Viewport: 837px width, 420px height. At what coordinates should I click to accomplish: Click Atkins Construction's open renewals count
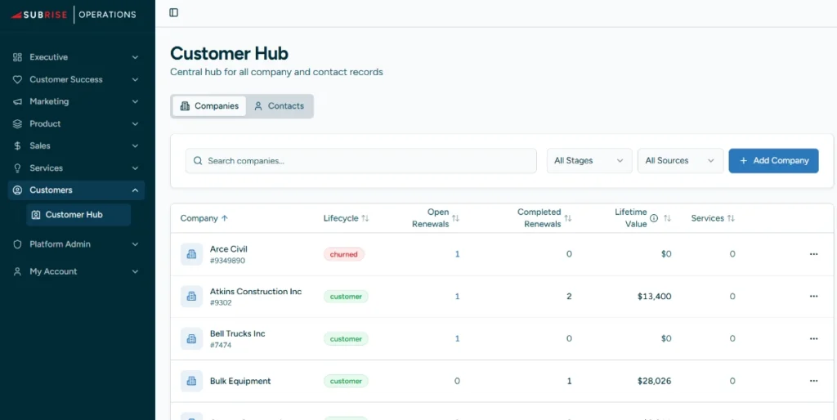[457, 296]
